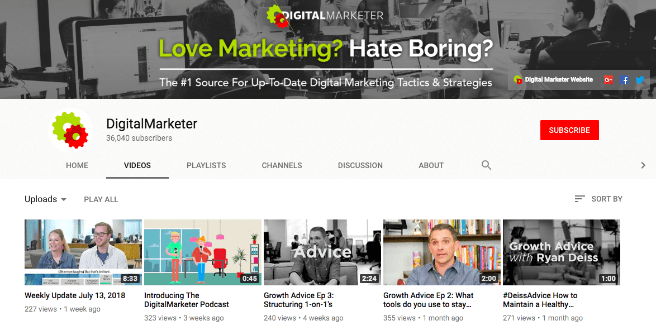Click the DigitalMarketer channel name
Screen dimensions: 656x330
click(151, 124)
